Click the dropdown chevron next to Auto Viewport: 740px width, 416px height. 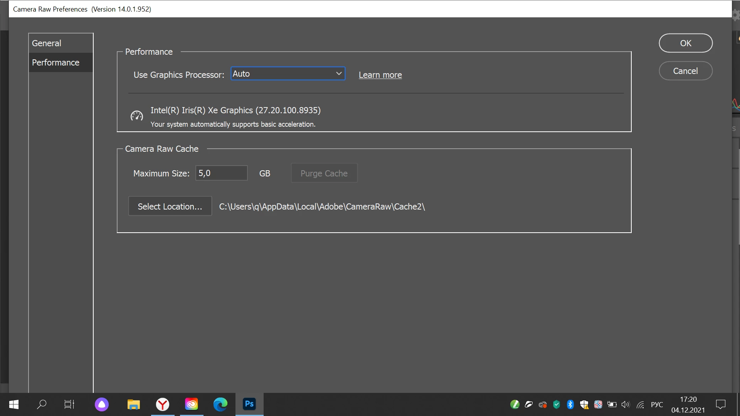tap(339, 74)
